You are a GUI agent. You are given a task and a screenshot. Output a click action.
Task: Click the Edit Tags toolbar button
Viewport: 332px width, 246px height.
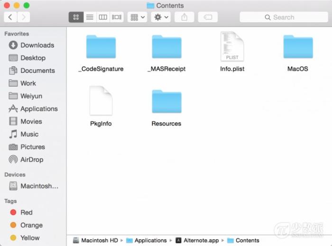coord(208,17)
